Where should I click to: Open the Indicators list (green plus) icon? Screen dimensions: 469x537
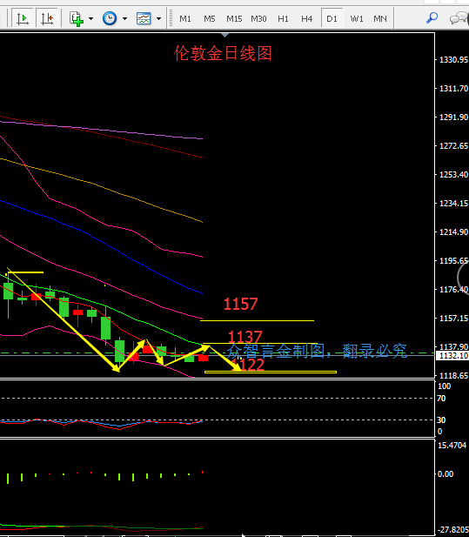click(x=76, y=18)
